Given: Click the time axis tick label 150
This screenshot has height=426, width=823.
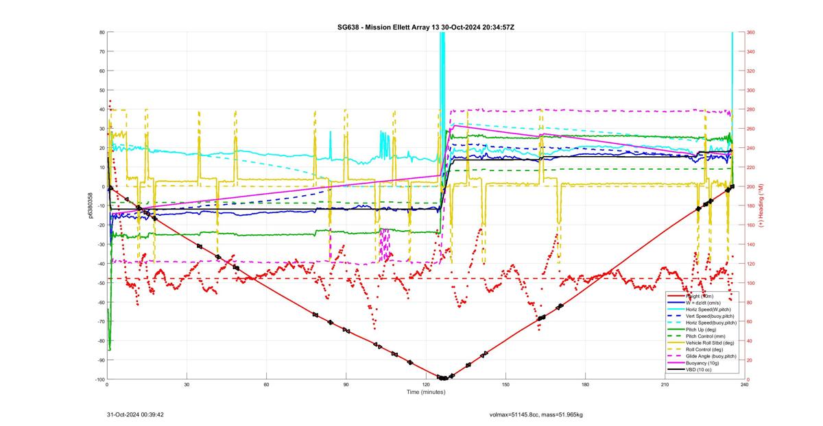Looking at the screenshot, I should coord(505,385).
